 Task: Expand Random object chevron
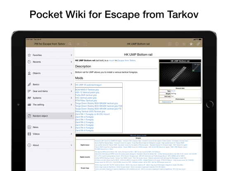(x=71, y=116)
